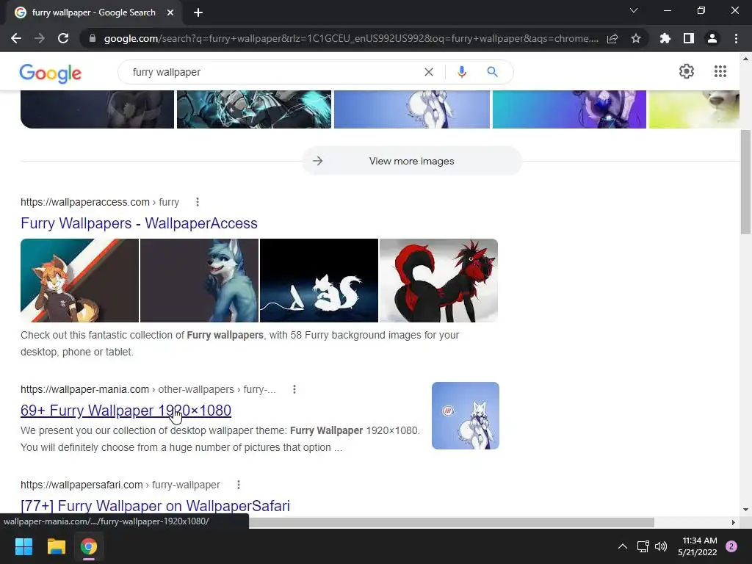Click the Chrome taskbar icon
This screenshot has height=564, width=752.
(89, 546)
